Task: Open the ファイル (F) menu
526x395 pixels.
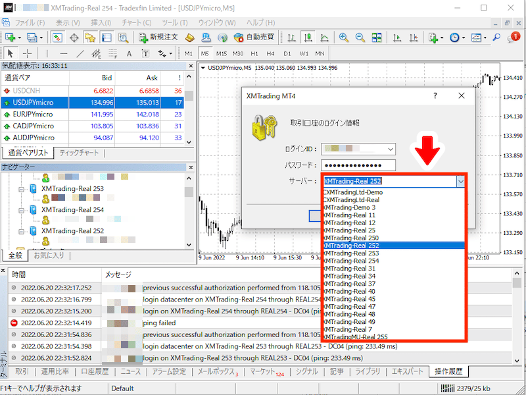Action: (30, 23)
